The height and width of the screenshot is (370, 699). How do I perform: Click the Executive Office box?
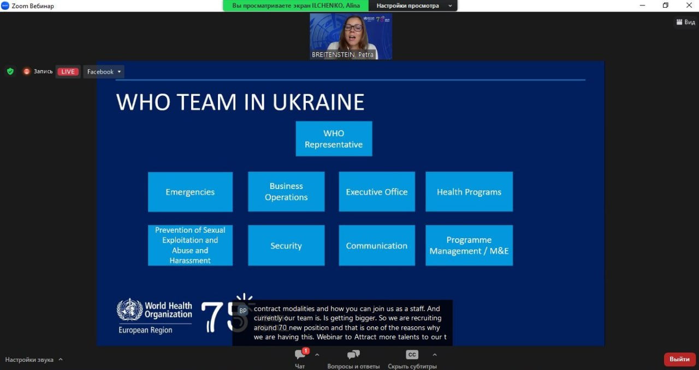click(x=377, y=192)
